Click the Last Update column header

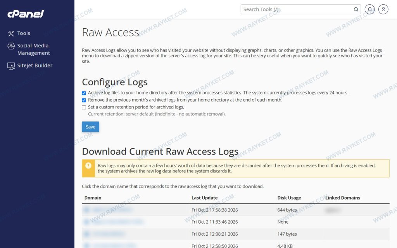click(205, 198)
